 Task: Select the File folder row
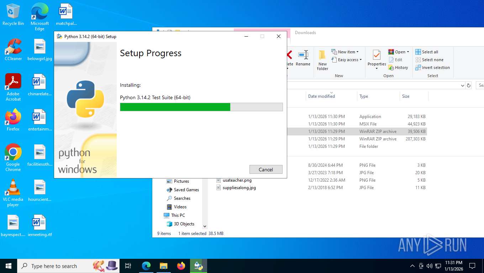357,146
